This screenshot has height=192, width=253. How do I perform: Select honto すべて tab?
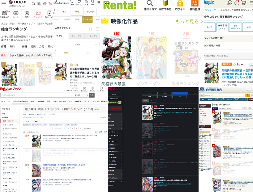(x=209, y=27)
